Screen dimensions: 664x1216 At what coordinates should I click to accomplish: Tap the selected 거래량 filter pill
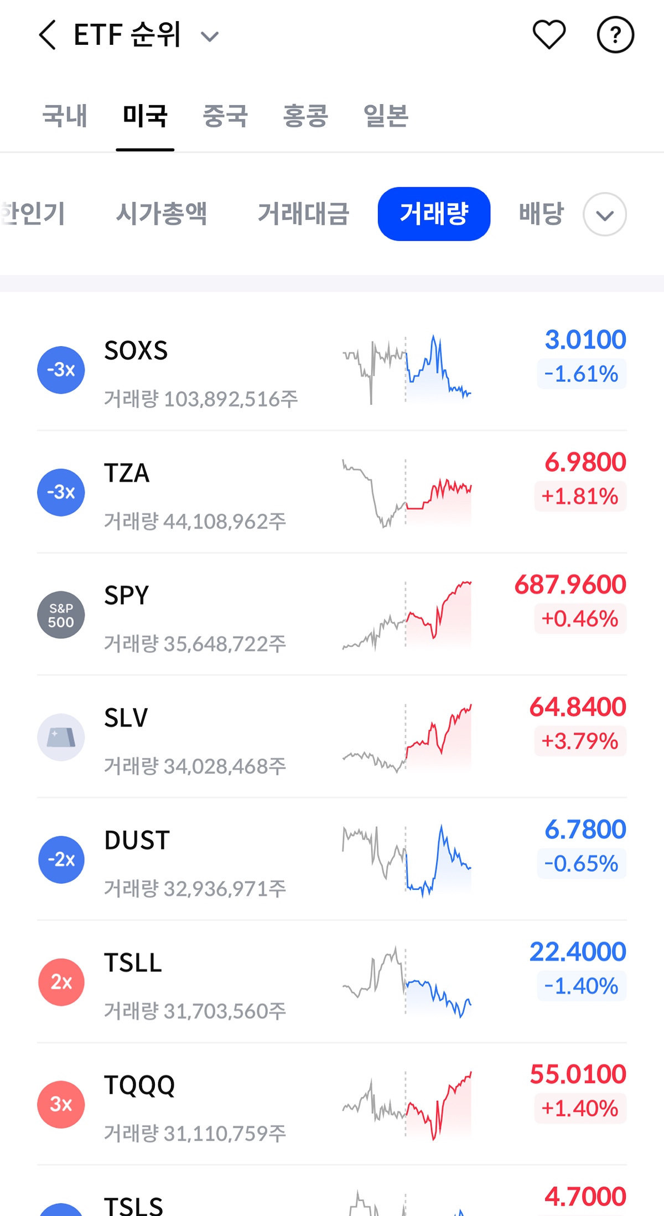[434, 214]
